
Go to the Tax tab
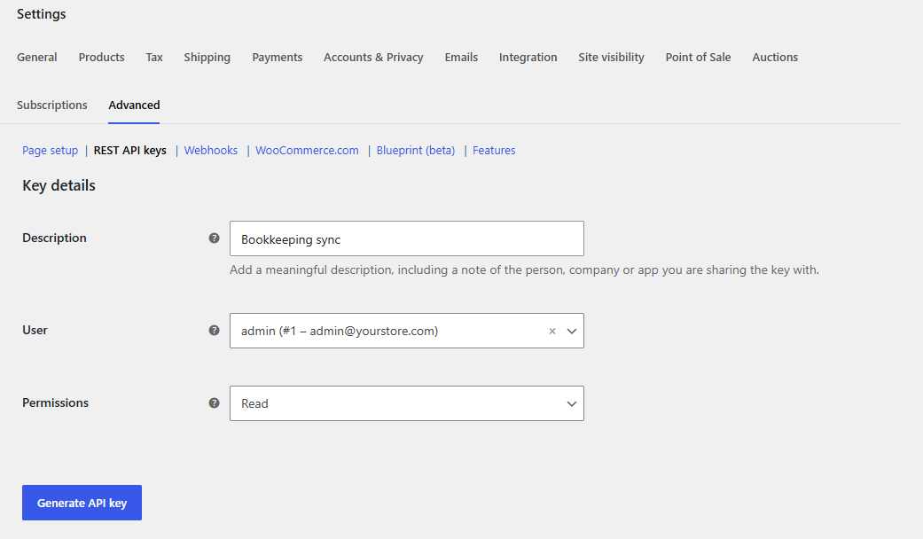154,57
